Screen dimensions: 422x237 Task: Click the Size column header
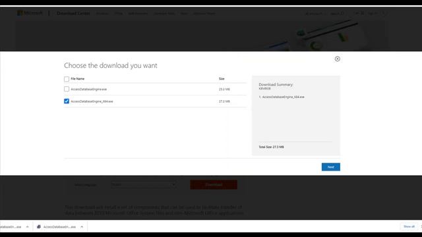pyautogui.click(x=222, y=79)
